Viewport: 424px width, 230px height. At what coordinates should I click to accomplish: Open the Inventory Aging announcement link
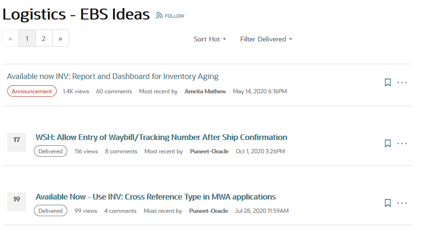point(113,76)
